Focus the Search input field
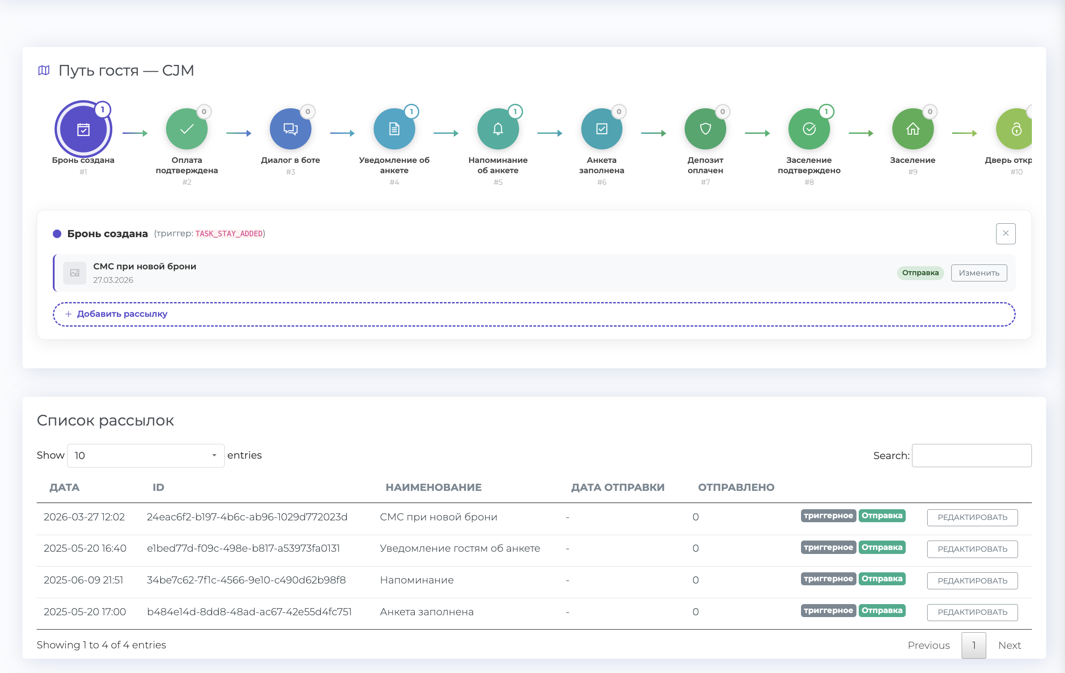1065x673 pixels. [971, 456]
